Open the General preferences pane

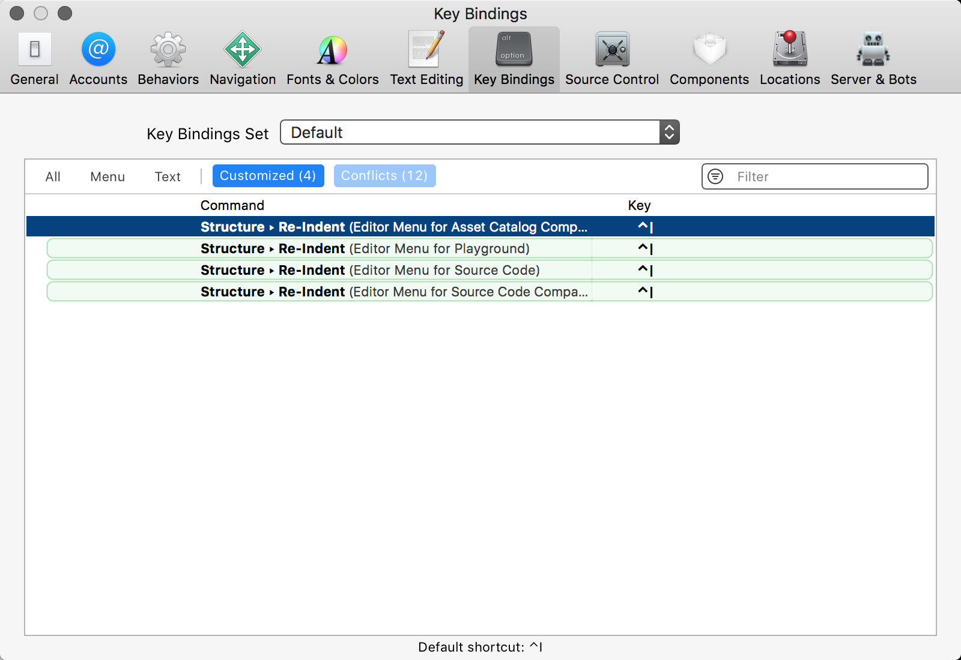[34, 59]
